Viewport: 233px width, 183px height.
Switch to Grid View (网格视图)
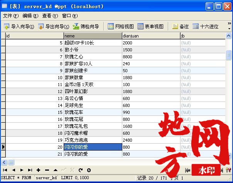(120, 27)
